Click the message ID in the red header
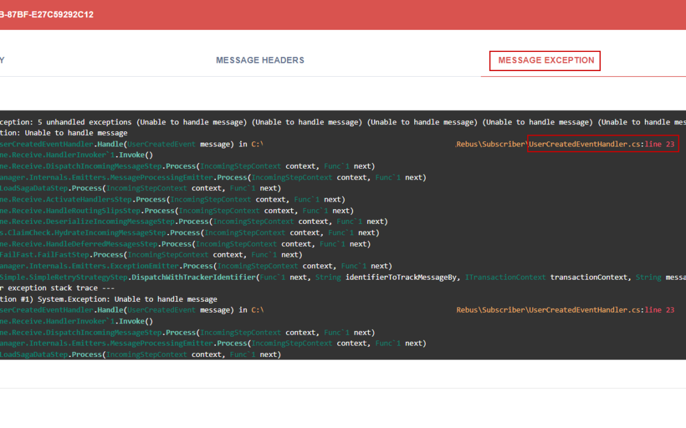This screenshot has width=686, height=428. tap(47, 15)
